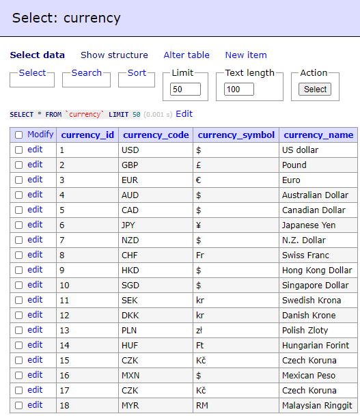360x416 pixels.
Task: Click the Modify header link
Action: tap(40, 135)
